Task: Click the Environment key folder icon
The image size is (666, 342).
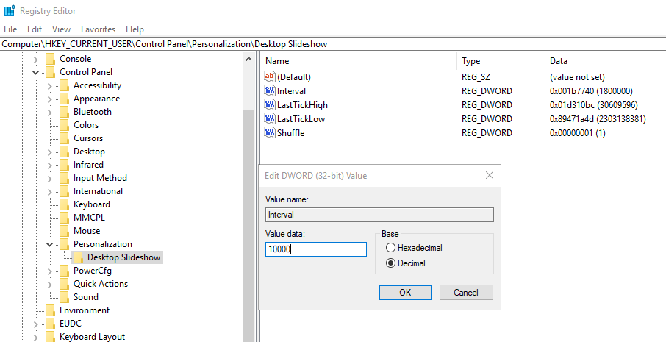Action: [51, 310]
